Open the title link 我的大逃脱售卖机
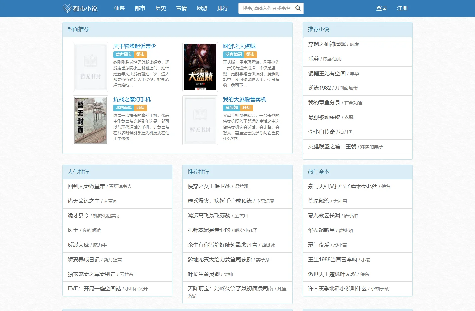The width and height of the screenshot is (475, 311). click(x=245, y=99)
